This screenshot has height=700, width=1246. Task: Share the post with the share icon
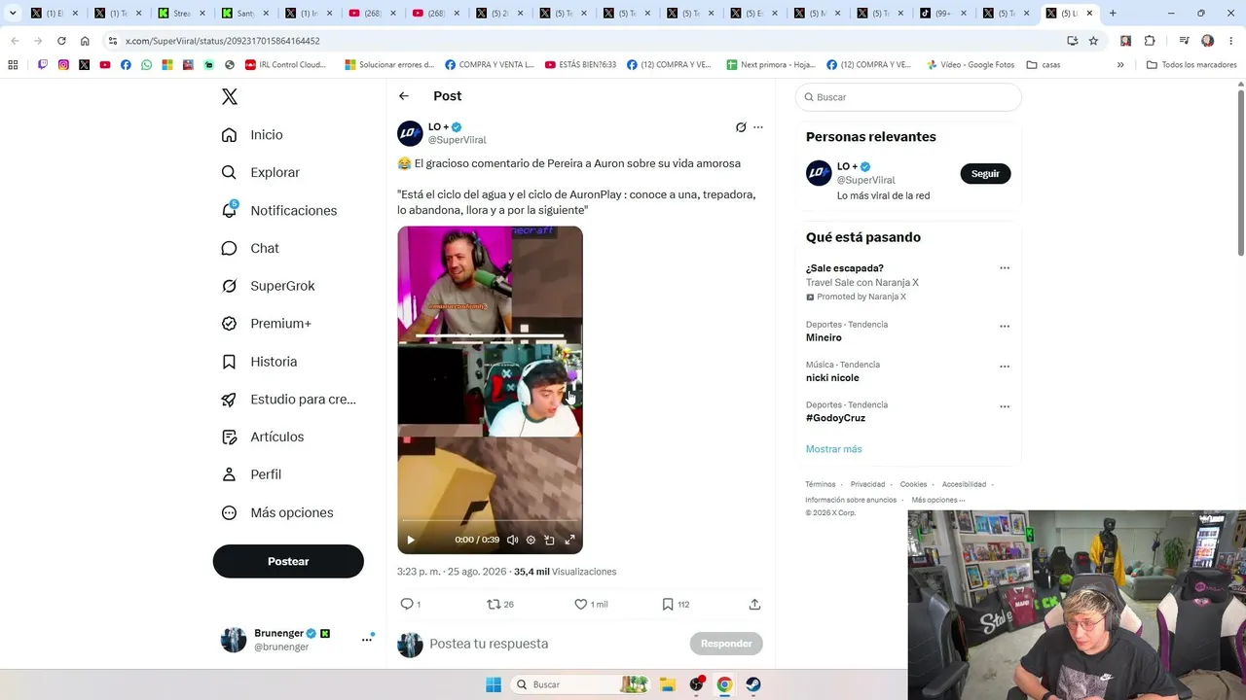pyautogui.click(x=754, y=604)
